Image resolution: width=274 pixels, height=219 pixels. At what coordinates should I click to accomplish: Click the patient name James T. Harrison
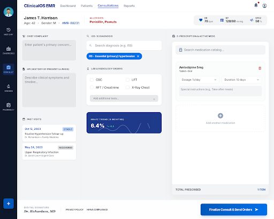coord(41,18)
